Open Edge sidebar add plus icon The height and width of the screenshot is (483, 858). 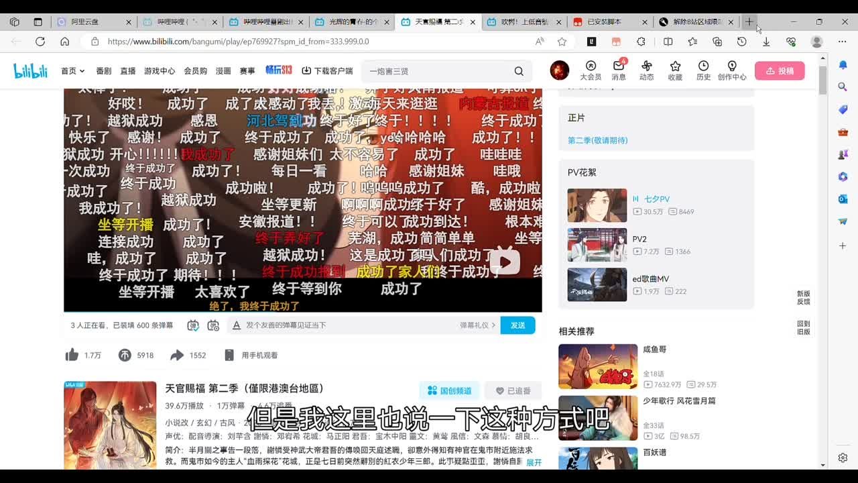(843, 246)
